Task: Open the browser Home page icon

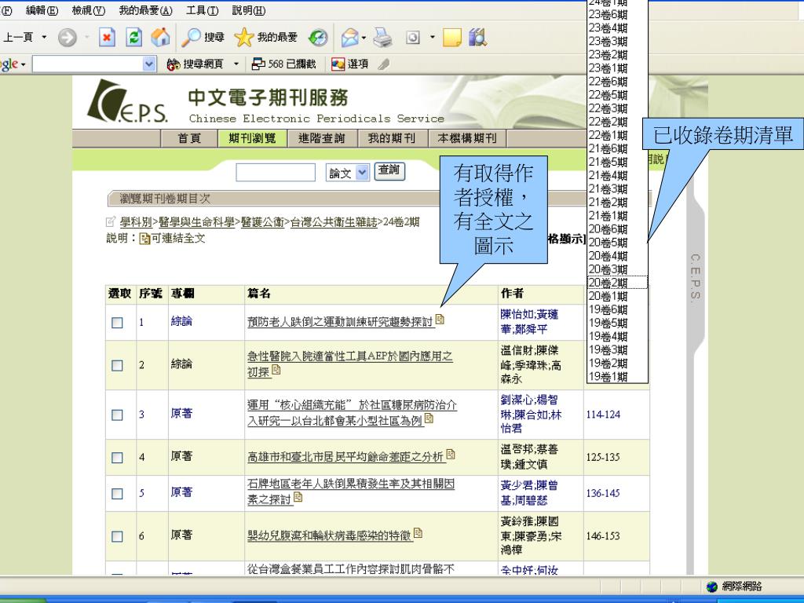Action: click(x=160, y=38)
